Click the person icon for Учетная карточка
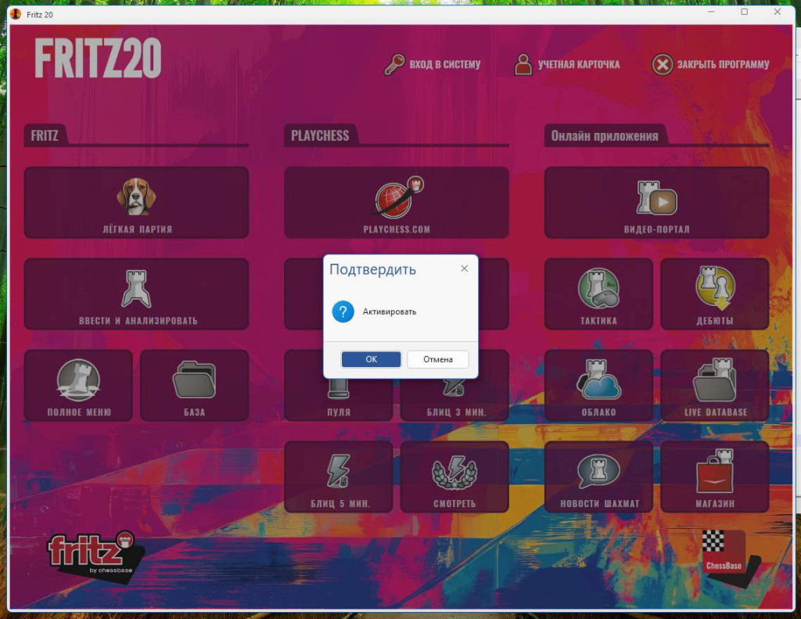Viewport: 801px width, 619px height. [x=523, y=64]
